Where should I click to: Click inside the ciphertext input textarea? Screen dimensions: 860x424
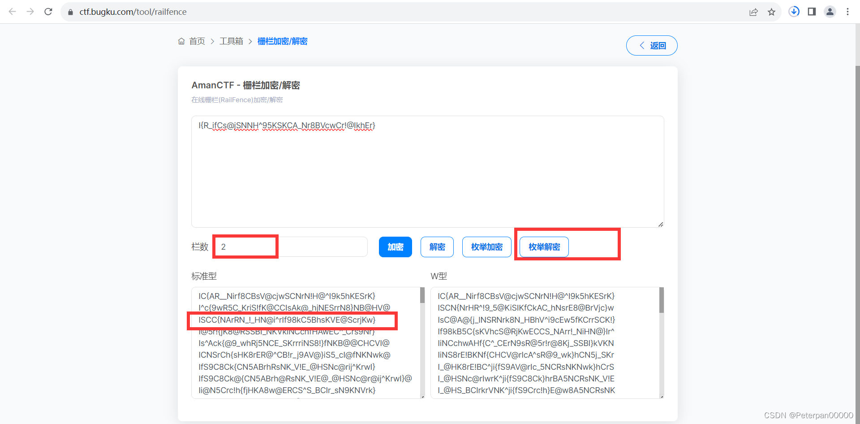click(428, 172)
